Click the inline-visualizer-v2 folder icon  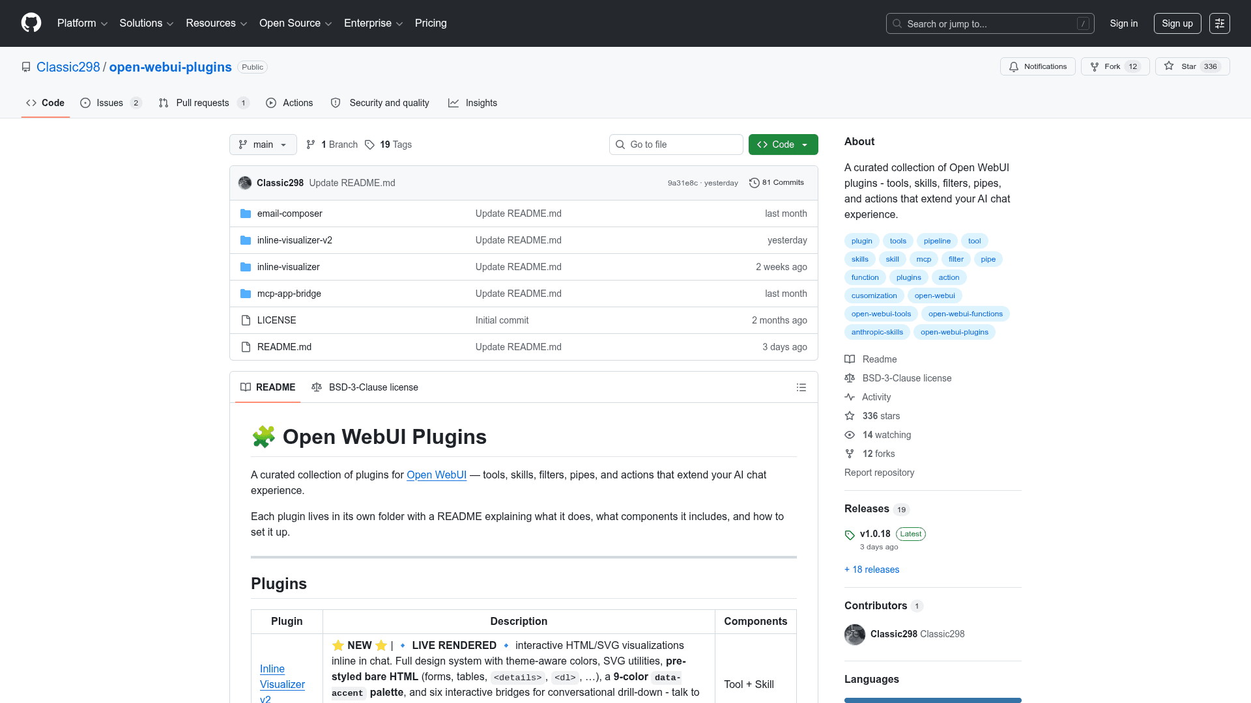coord(246,240)
